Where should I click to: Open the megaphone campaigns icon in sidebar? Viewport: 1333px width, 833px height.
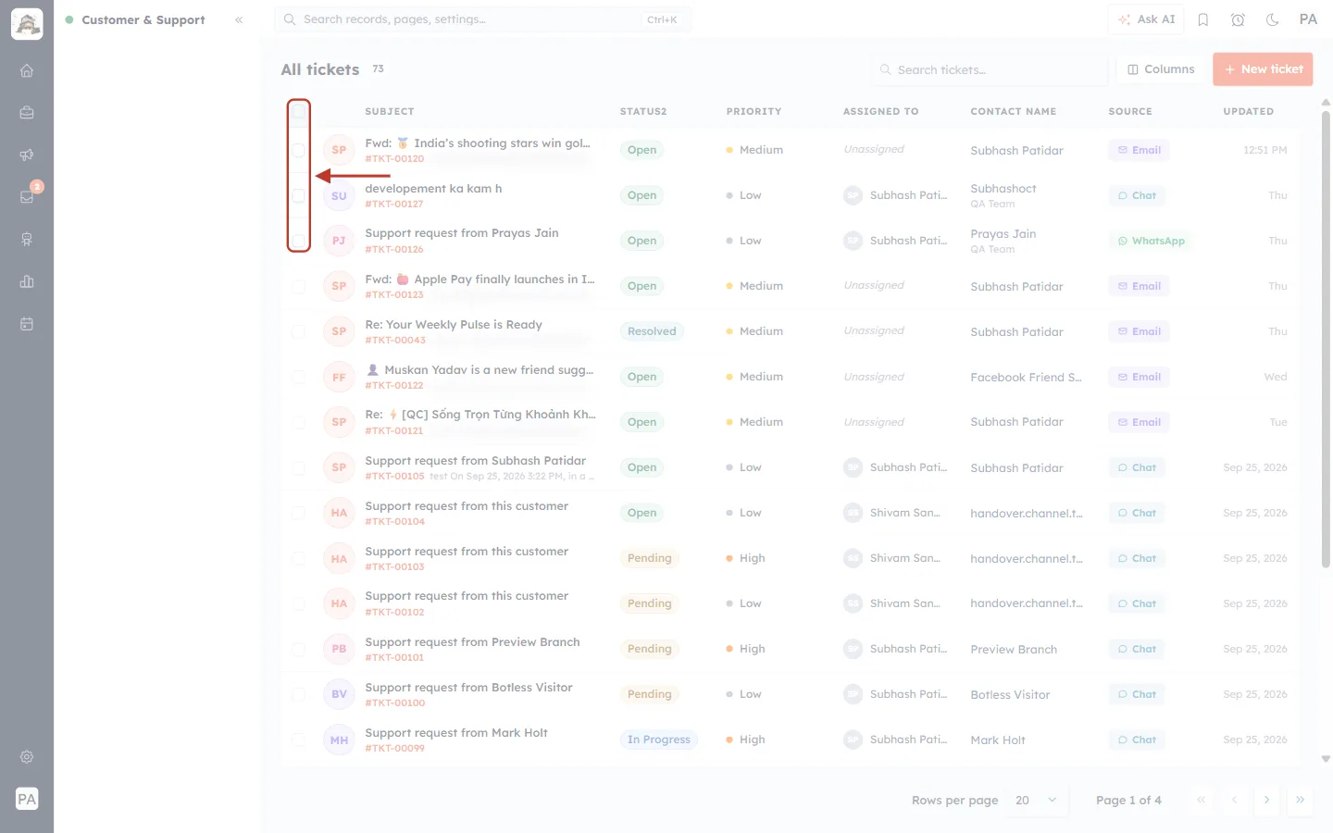tap(27, 155)
